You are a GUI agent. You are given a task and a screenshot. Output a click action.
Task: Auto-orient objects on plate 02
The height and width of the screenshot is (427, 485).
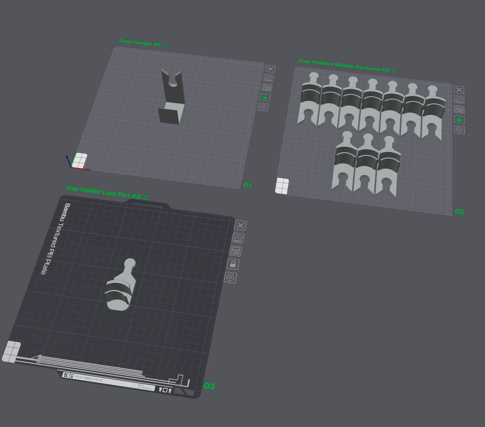click(x=459, y=99)
